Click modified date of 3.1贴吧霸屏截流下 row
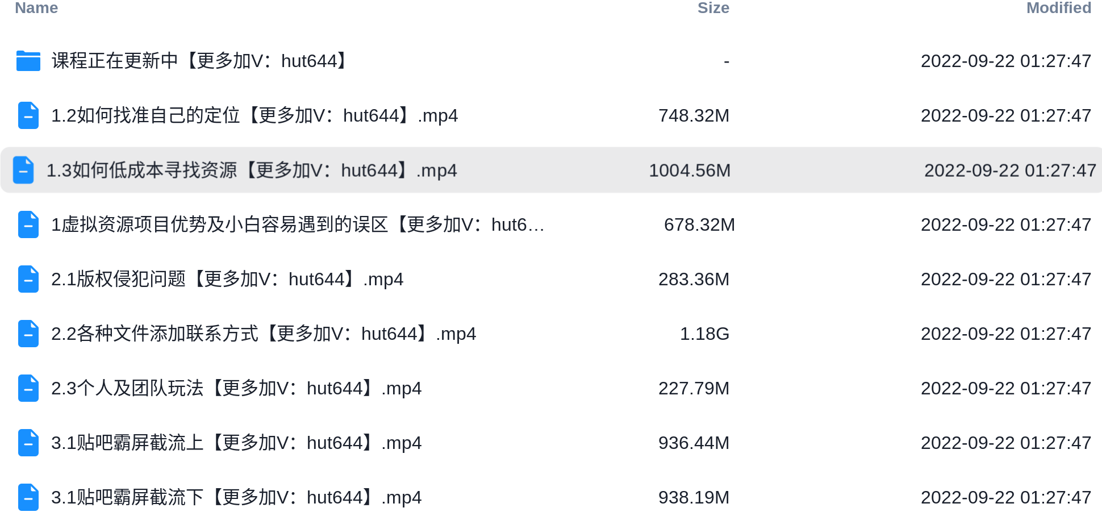The width and height of the screenshot is (1102, 516). (1006, 497)
